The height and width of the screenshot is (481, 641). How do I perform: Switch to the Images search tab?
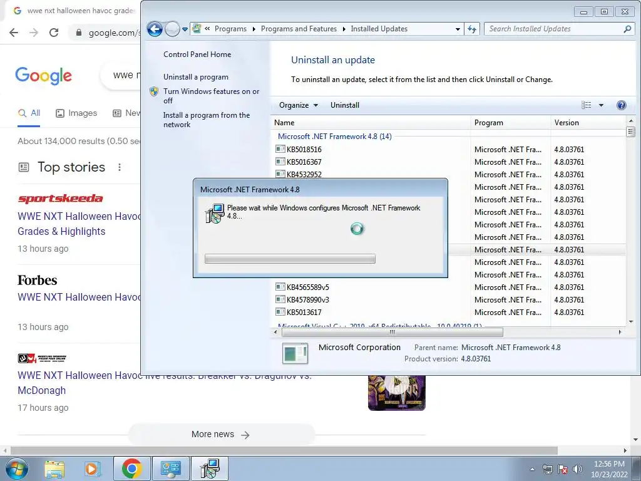tap(76, 113)
